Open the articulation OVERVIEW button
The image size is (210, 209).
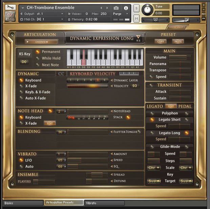point(41,42)
